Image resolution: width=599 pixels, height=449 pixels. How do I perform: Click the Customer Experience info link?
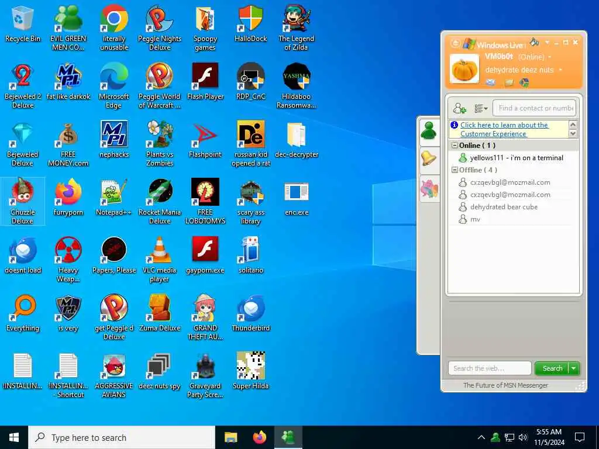504,129
